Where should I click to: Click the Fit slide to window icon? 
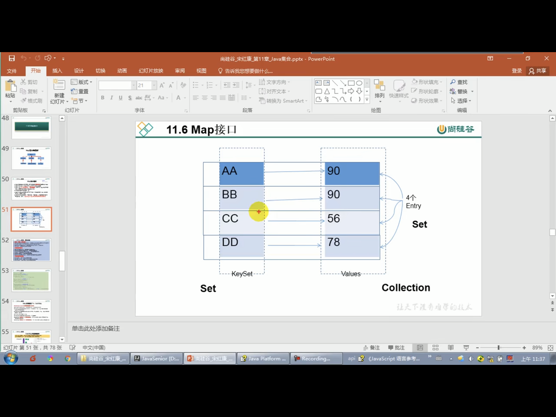point(550,348)
